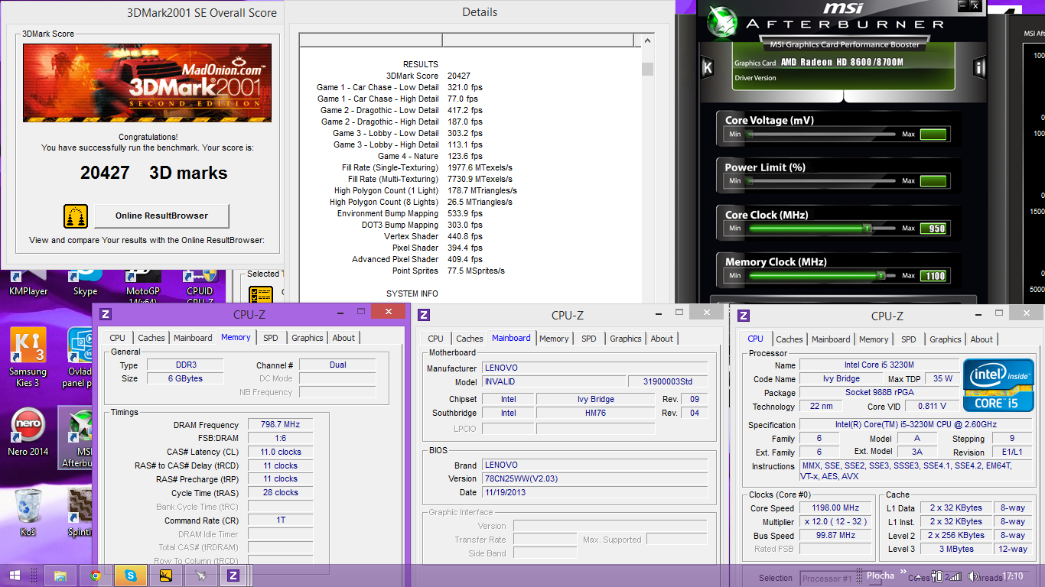
Task: Expand the Plocha toolbar chevron
Action: [903, 572]
